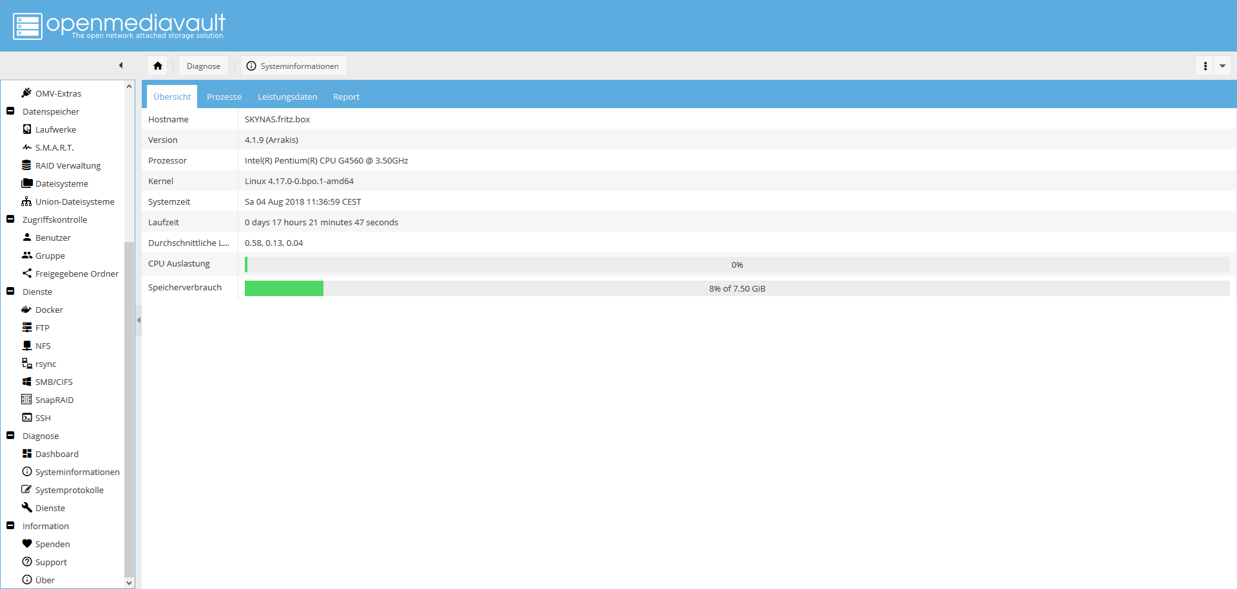Click the OMV-Extras plug icon
The image size is (1237, 589).
(26, 93)
